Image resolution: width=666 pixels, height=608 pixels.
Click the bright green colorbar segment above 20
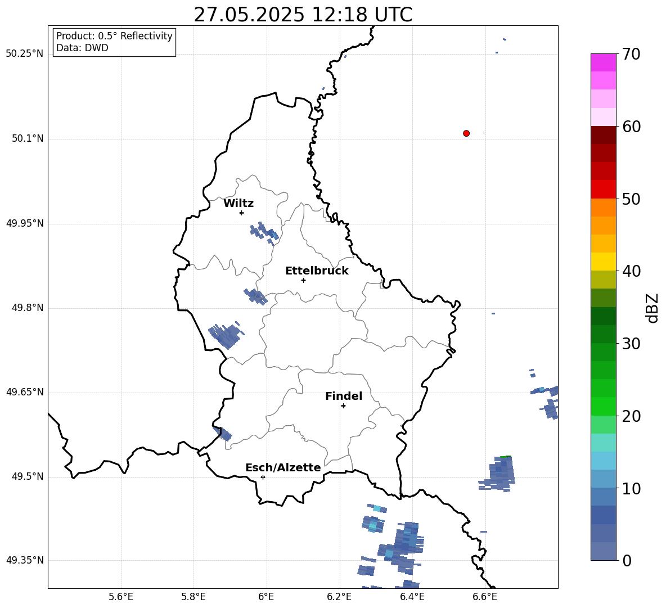tap(603, 406)
